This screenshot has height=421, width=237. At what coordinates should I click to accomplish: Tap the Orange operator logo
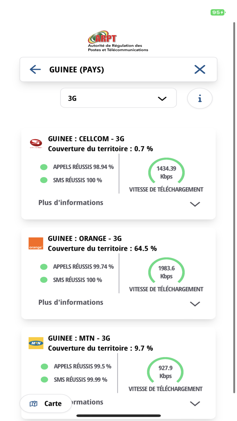pyautogui.click(x=36, y=243)
